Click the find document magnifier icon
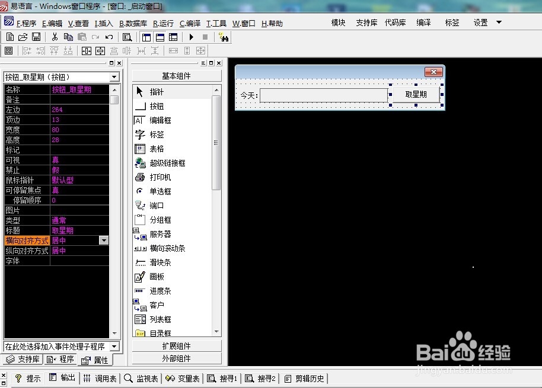 (127, 37)
